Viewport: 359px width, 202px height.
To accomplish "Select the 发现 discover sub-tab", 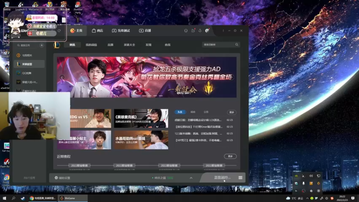I will (x=149, y=45).
